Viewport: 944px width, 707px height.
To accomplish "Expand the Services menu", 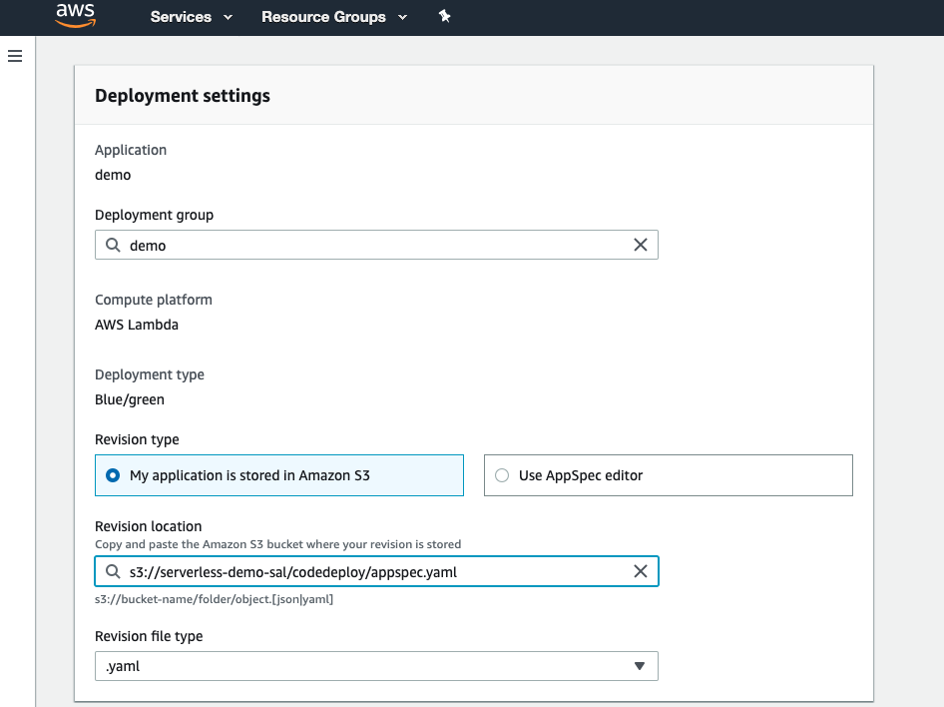I will pyautogui.click(x=191, y=17).
